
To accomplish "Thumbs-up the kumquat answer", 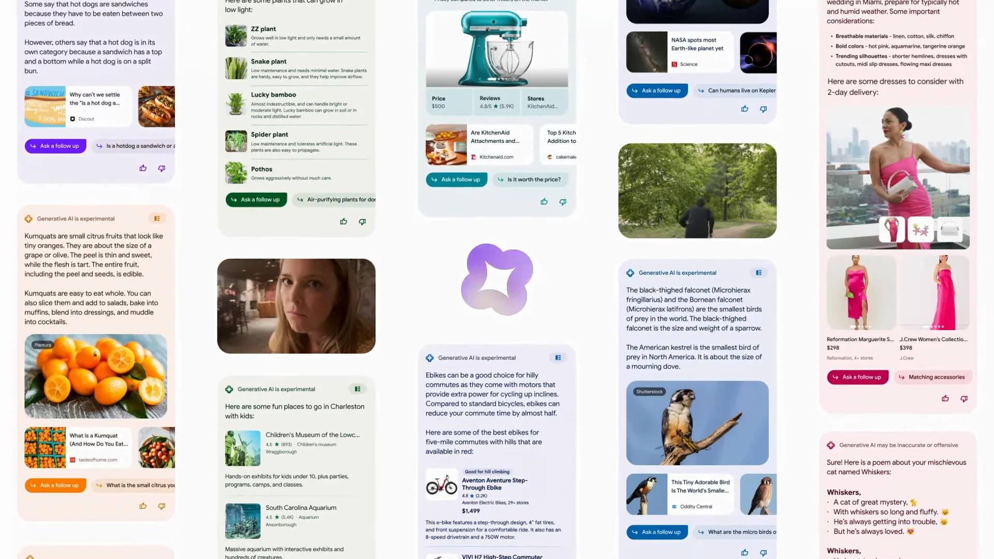I will point(143,506).
